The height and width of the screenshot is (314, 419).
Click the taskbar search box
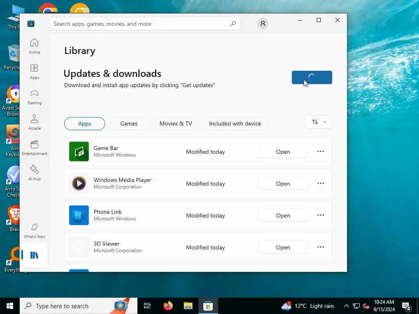79,306
